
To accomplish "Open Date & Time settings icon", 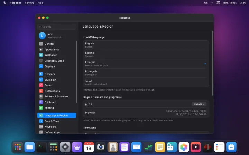I will point(41,121).
